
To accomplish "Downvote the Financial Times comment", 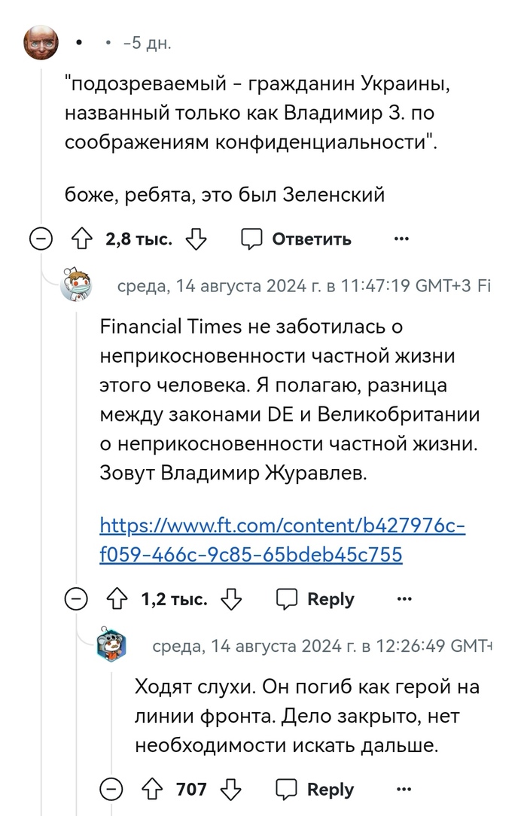I will click(x=232, y=599).
